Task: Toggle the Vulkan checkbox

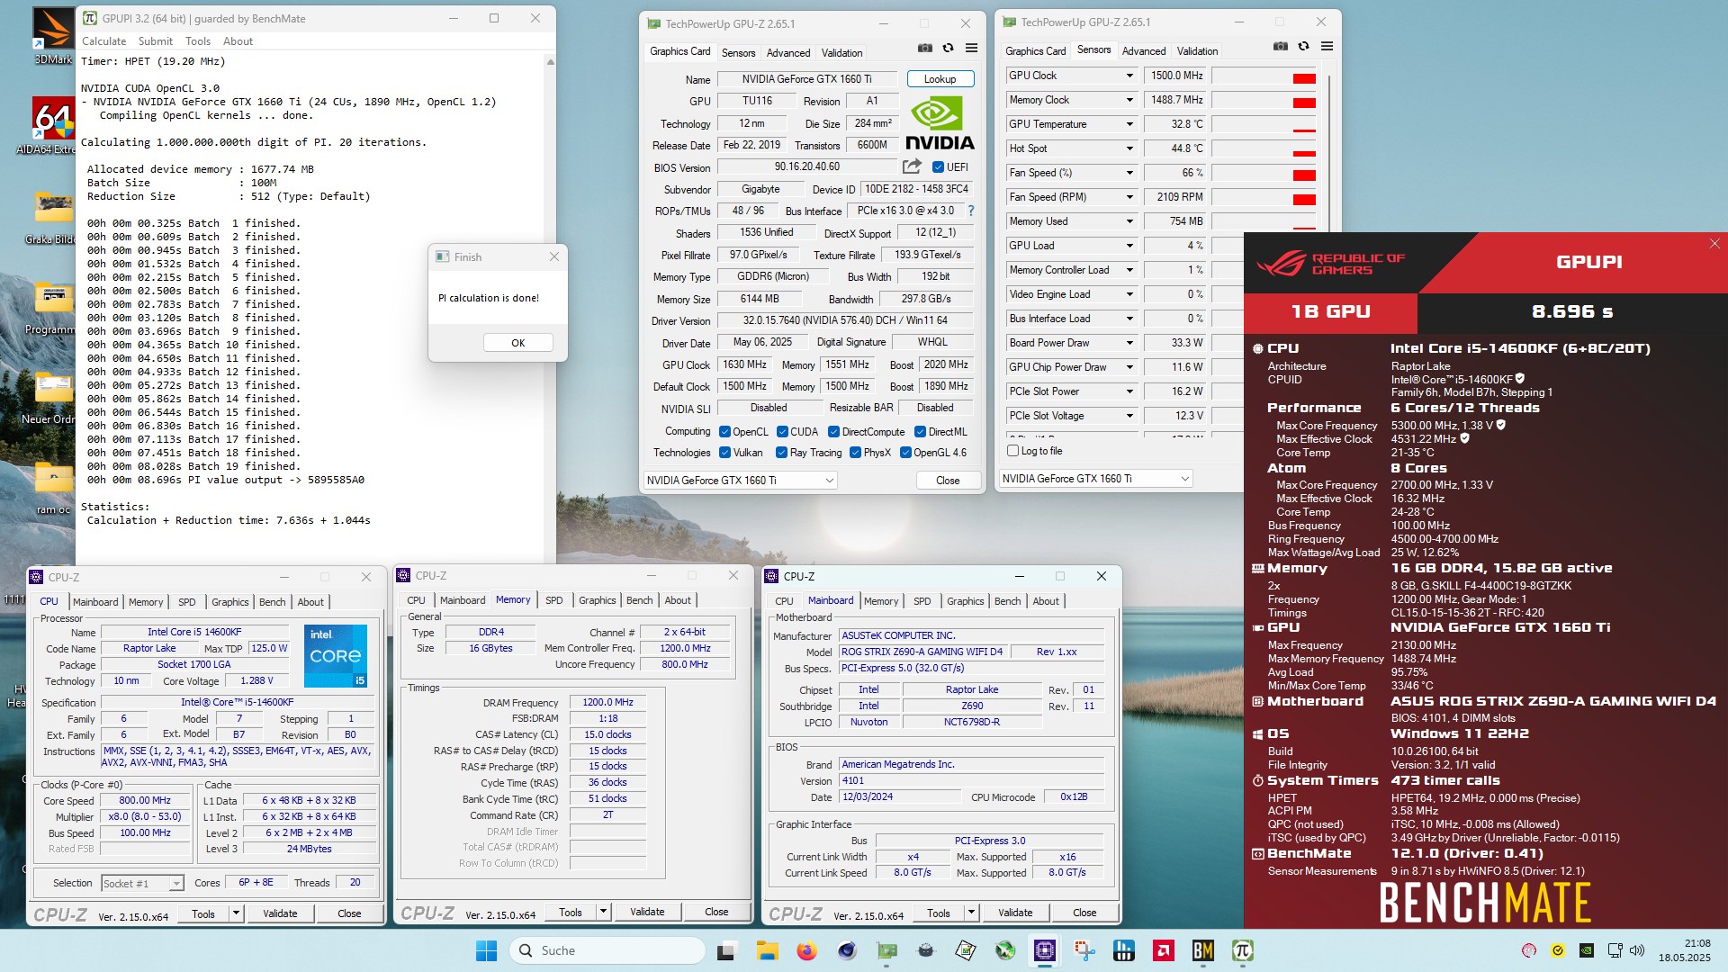Action: click(x=724, y=453)
